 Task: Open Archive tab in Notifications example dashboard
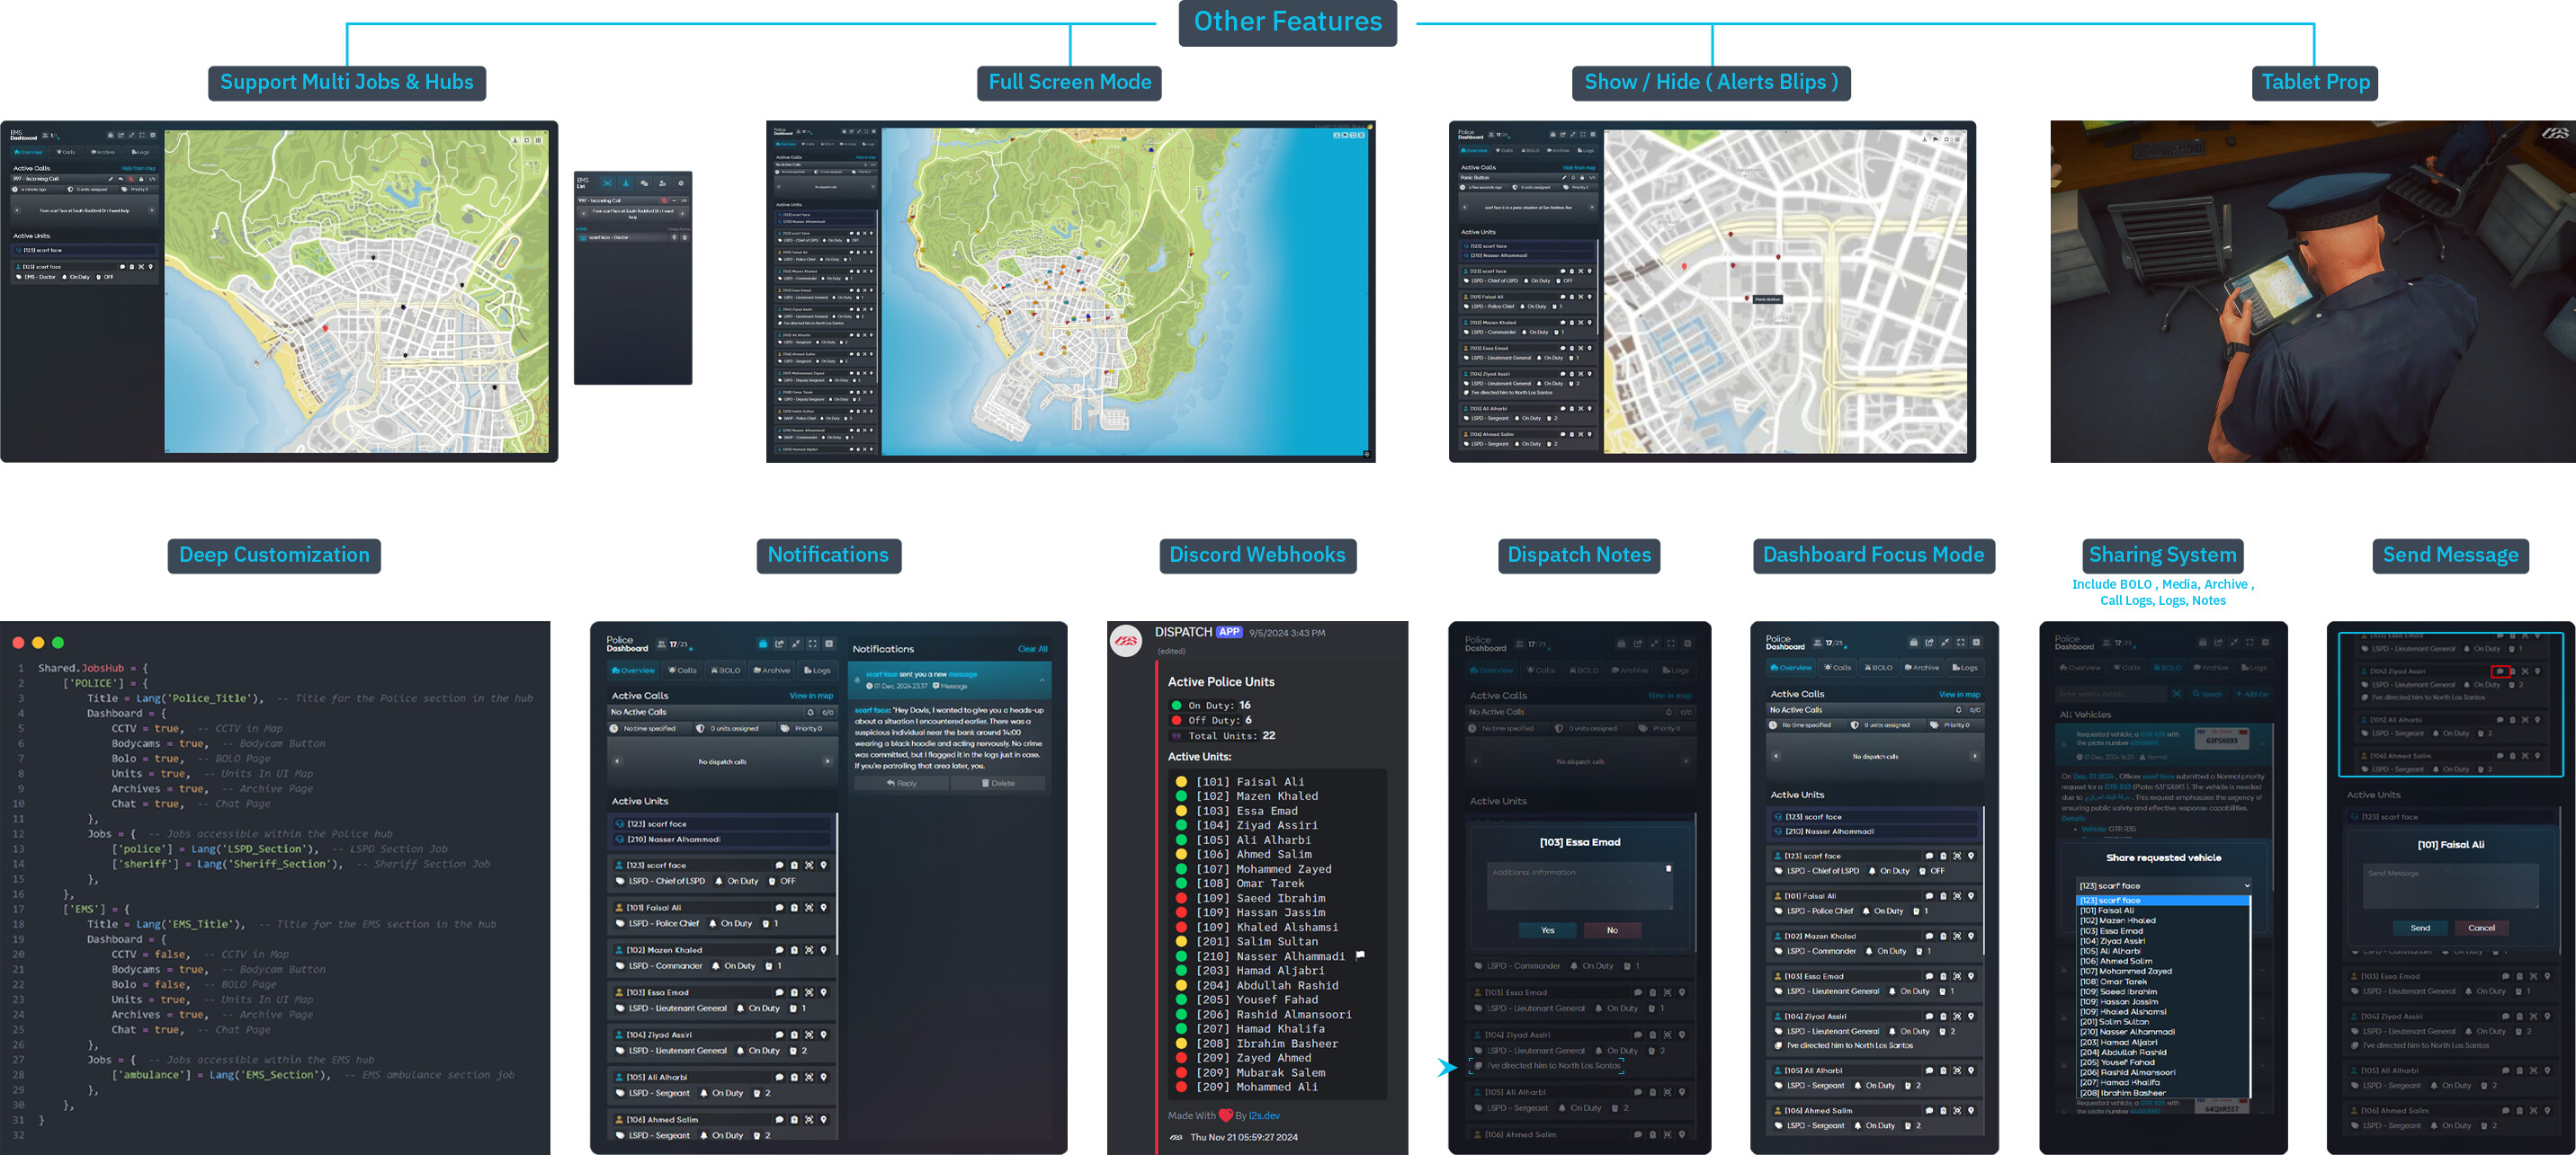pyautogui.click(x=772, y=671)
